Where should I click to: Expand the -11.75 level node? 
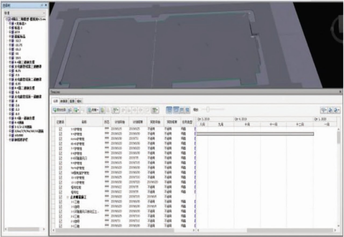coord(10,45)
